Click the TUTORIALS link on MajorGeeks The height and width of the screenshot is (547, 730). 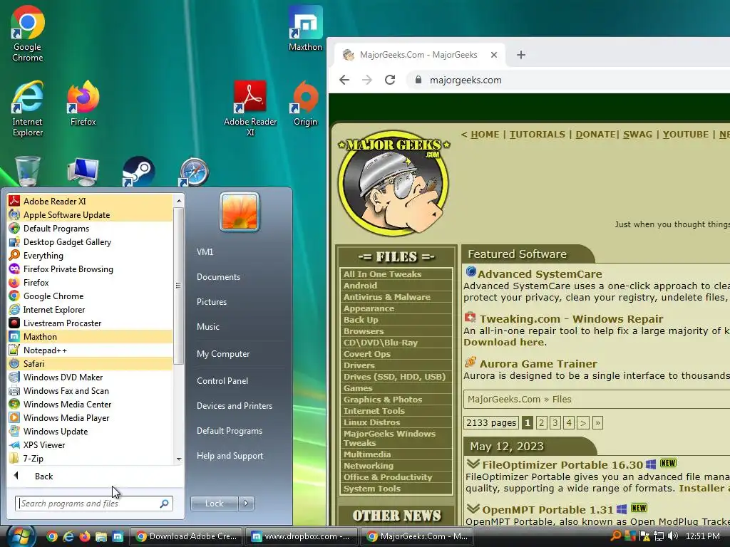tap(537, 135)
